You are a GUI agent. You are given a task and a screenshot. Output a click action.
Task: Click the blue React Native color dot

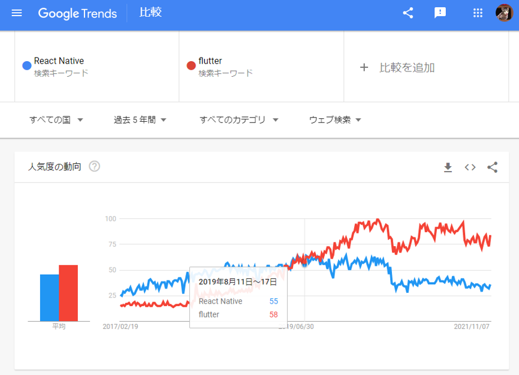[x=27, y=65]
